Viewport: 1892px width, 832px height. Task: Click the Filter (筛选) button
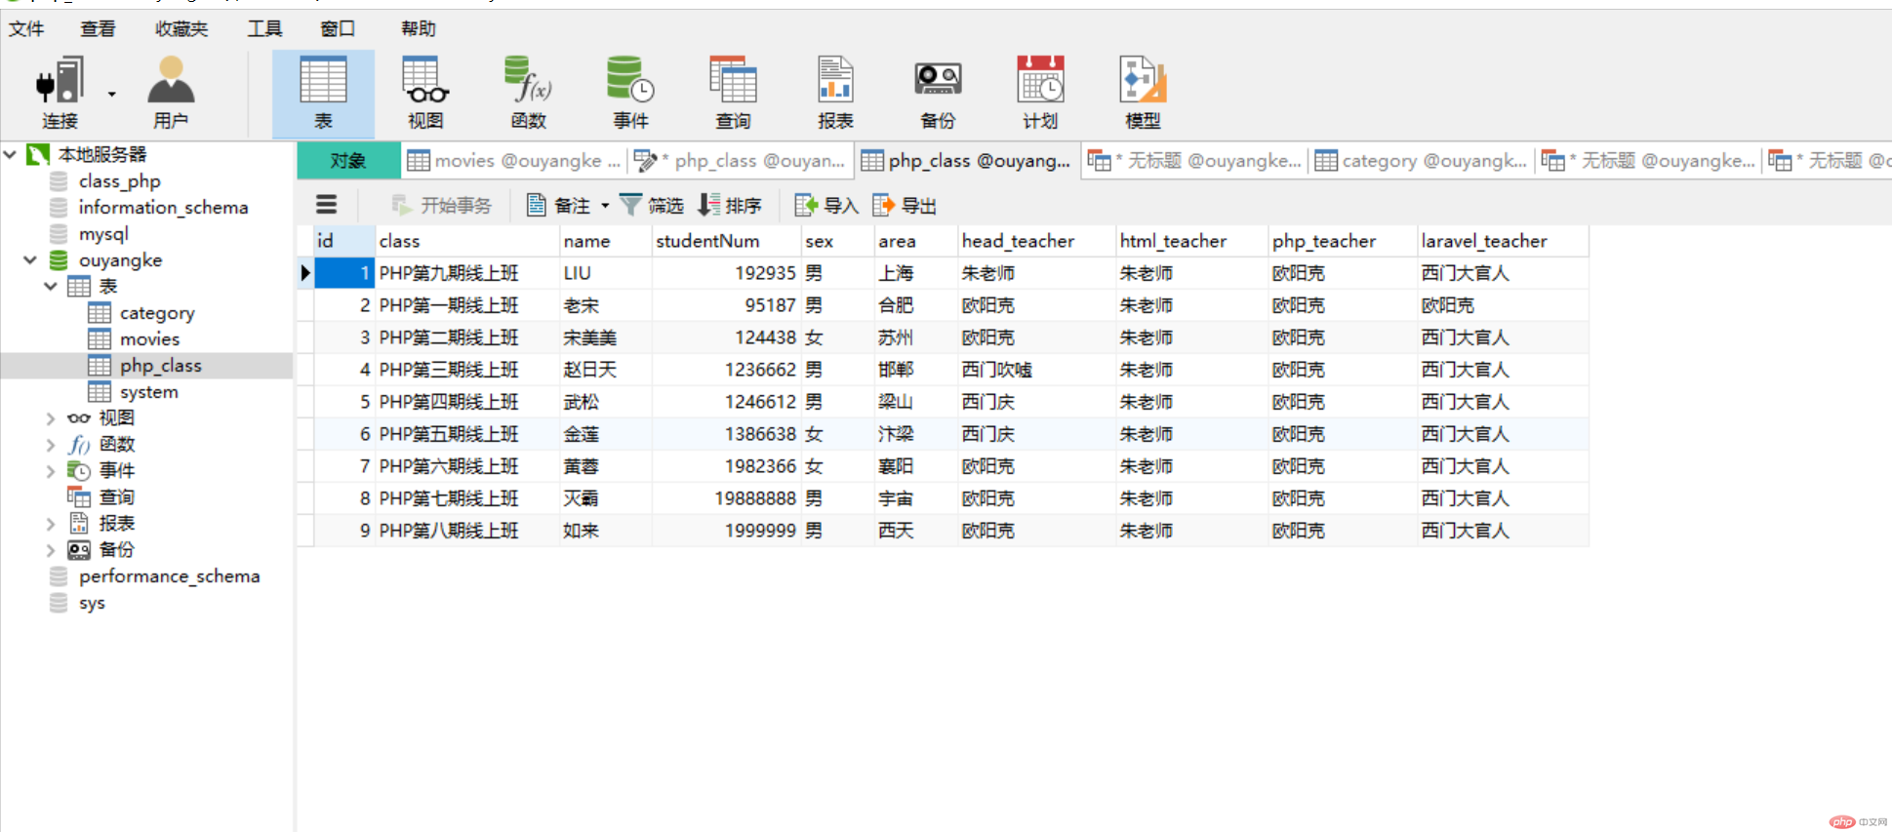(652, 205)
